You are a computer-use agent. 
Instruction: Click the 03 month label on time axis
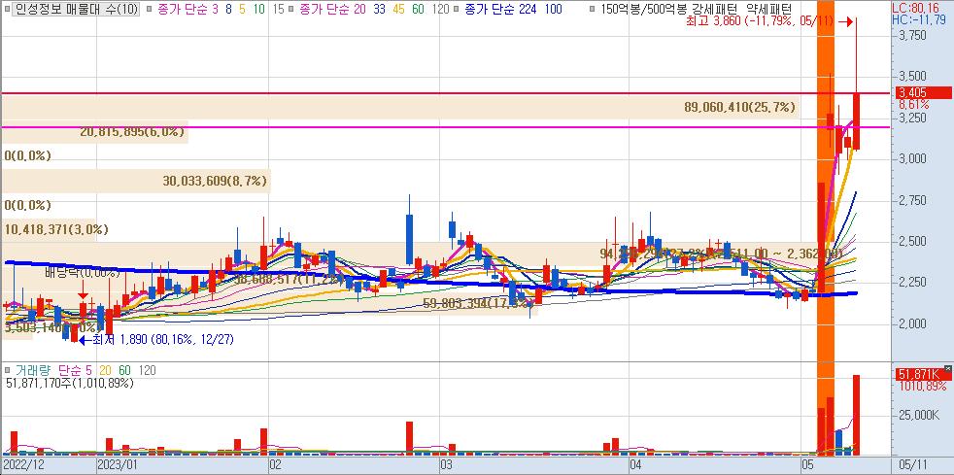(446, 465)
